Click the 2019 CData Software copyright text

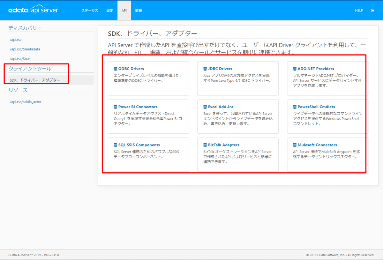pyautogui.click(x=340, y=255)
